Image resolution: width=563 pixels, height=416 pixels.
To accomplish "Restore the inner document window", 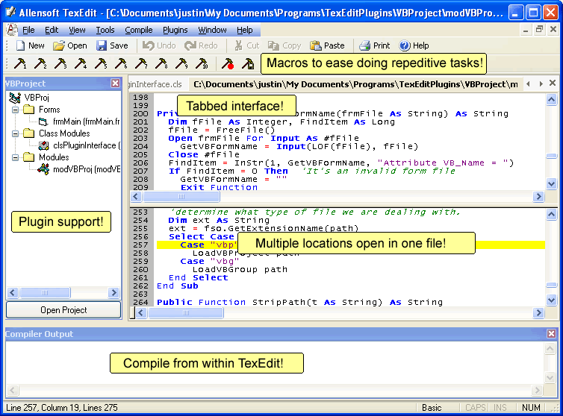I will (539, 30).
